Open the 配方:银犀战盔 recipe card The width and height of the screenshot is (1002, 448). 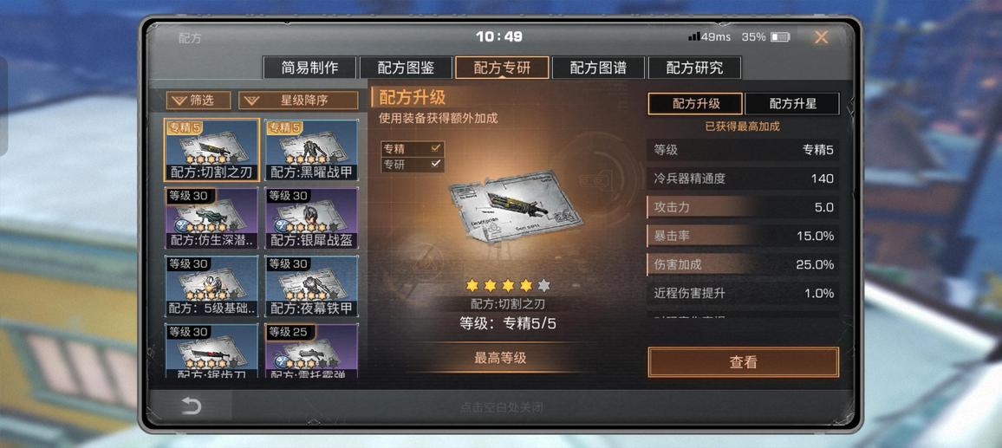pyautogui.click(x=311, y=218)
